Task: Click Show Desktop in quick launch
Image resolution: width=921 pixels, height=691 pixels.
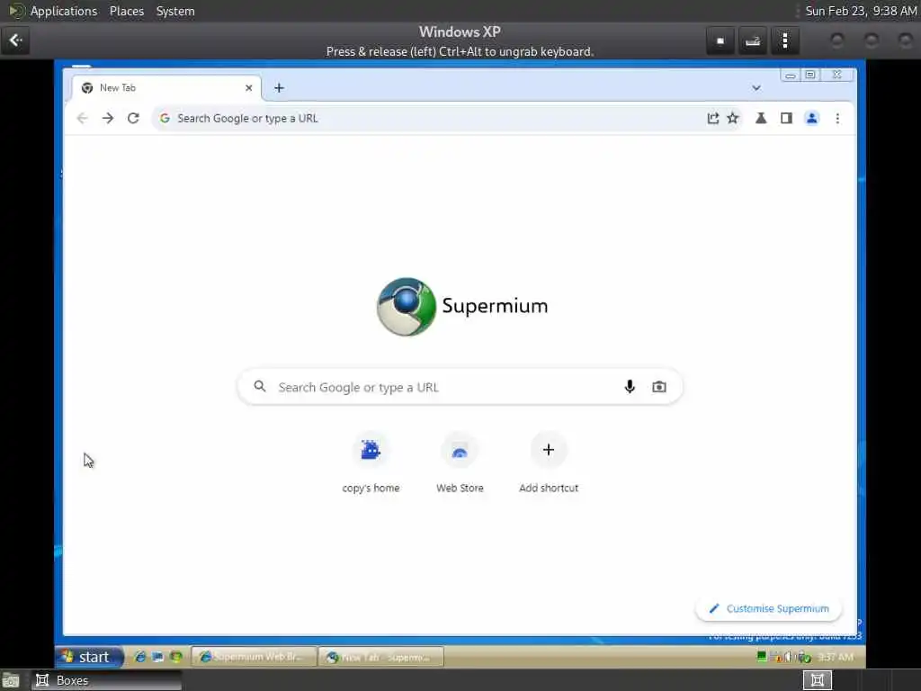Action: pos(157,656)
